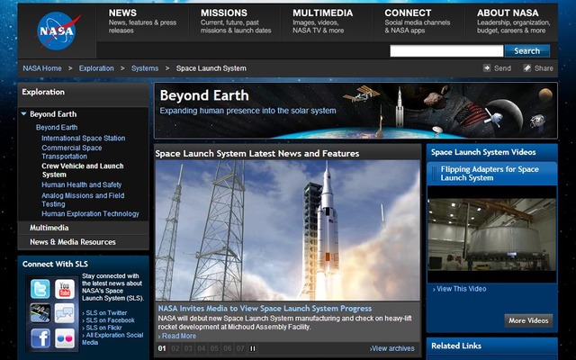Select slide 06 in news pager
The image size is (576, 360).
coord(228,348)
